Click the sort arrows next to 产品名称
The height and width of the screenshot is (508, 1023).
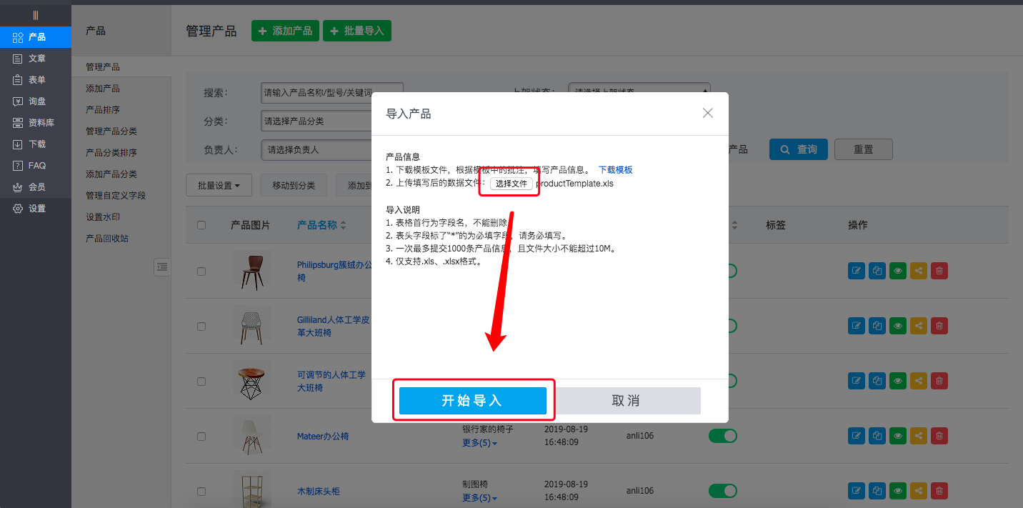pyautogui.click(x=344, y=224)
